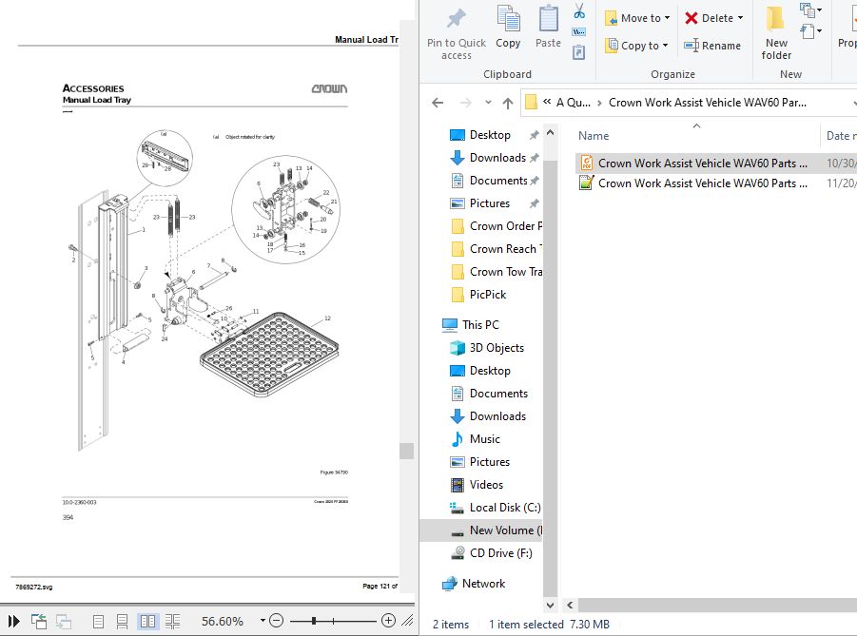Open the zoom percentage dropdown
This screenshot has height=636, width=857.
coord(263,621)
